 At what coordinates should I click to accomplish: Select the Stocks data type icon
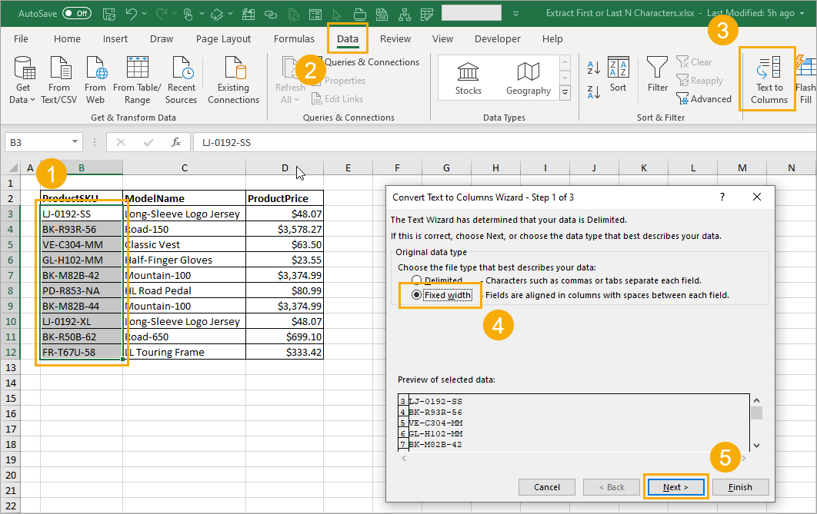tap(468, 71)
